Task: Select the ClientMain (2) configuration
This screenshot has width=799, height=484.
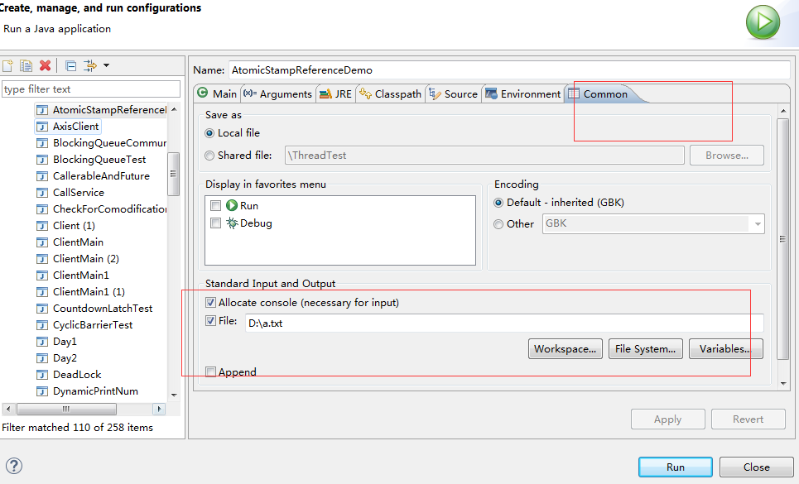Action: [85, 258]
